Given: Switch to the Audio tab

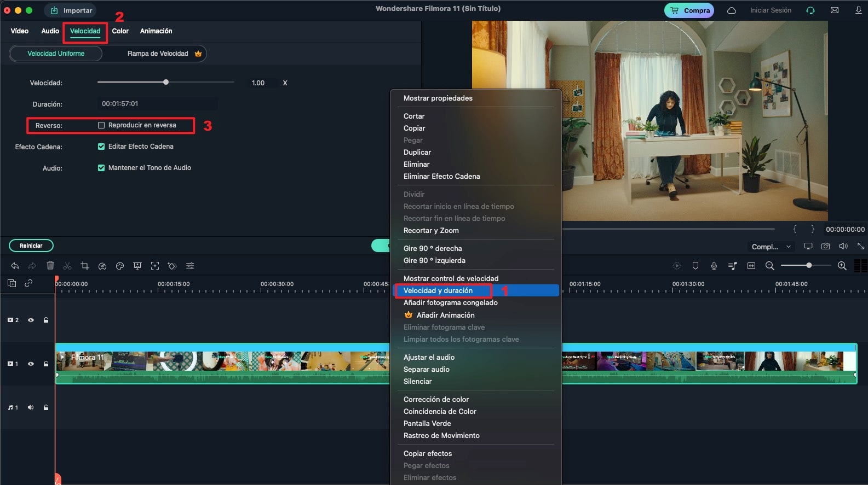Looking at the screenshot, I should pos(50,31).
